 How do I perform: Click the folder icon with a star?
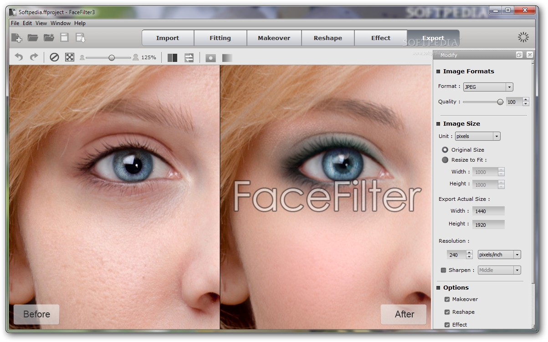49,38
